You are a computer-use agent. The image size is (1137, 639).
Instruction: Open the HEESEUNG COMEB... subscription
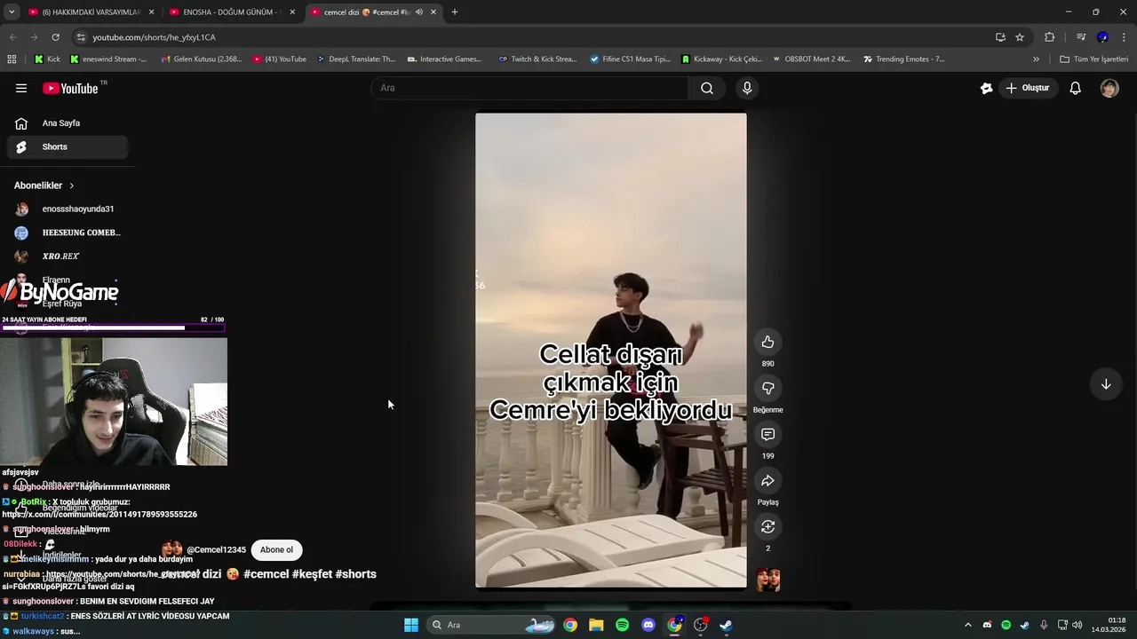coord(68,233)
